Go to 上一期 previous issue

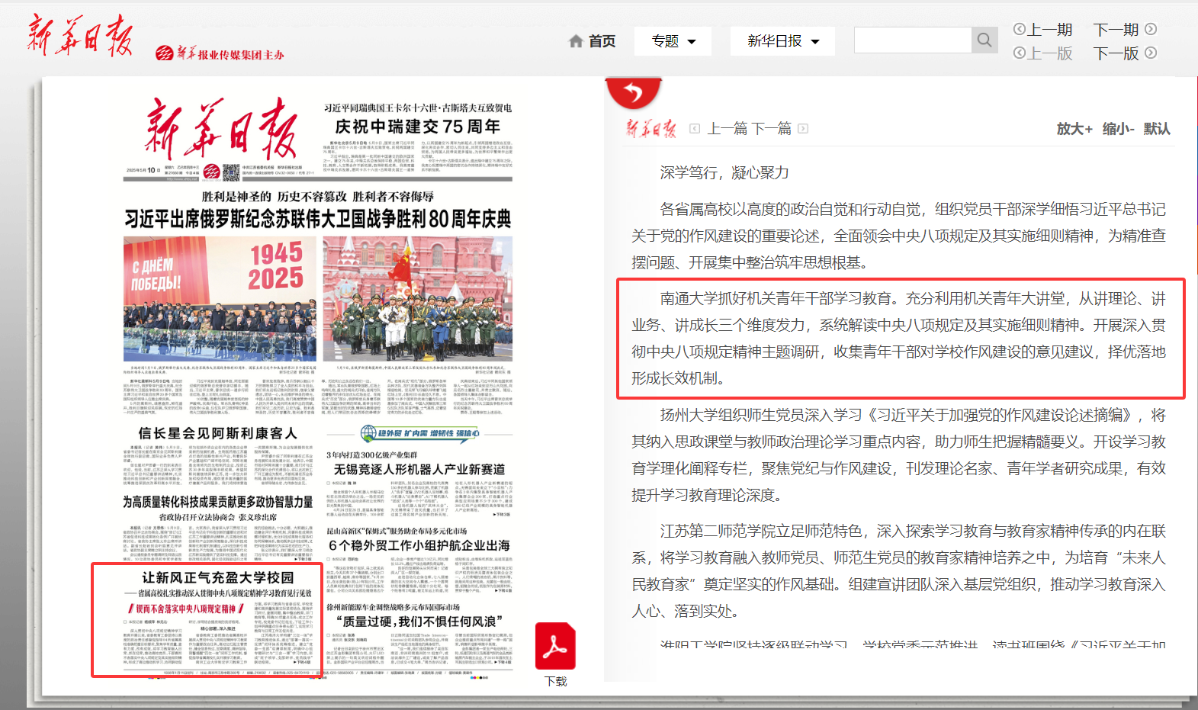1042,30
